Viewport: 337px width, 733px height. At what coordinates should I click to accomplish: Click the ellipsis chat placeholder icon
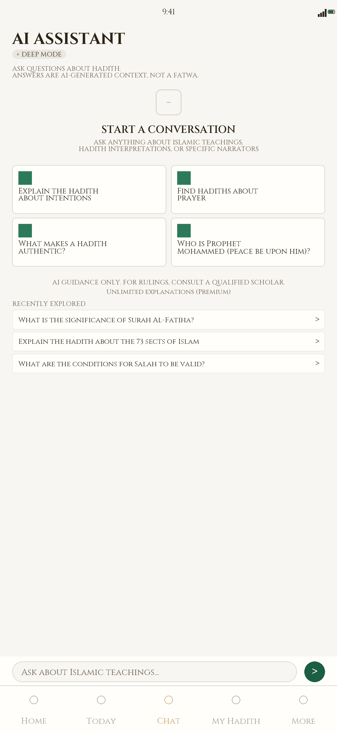(168, 102)
